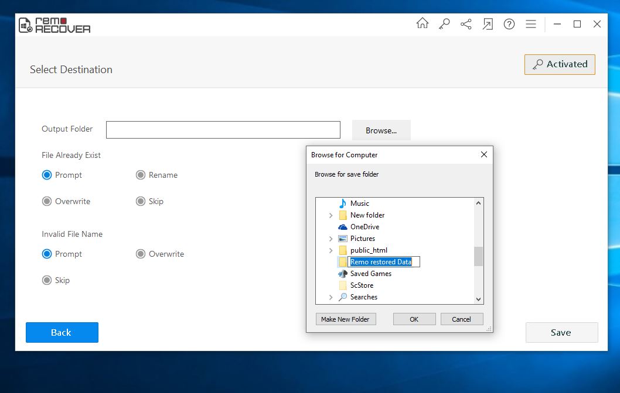Select the Pictures folder icon
This screenshot has width=620, height=393.
click(x=342, y=239)
